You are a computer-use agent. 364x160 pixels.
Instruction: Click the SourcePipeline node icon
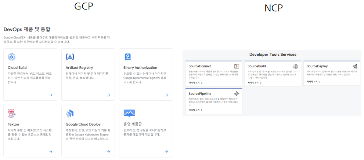click(237, 94)
